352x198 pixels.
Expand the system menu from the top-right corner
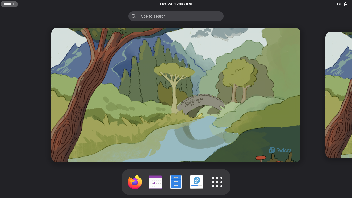[342, 4]
